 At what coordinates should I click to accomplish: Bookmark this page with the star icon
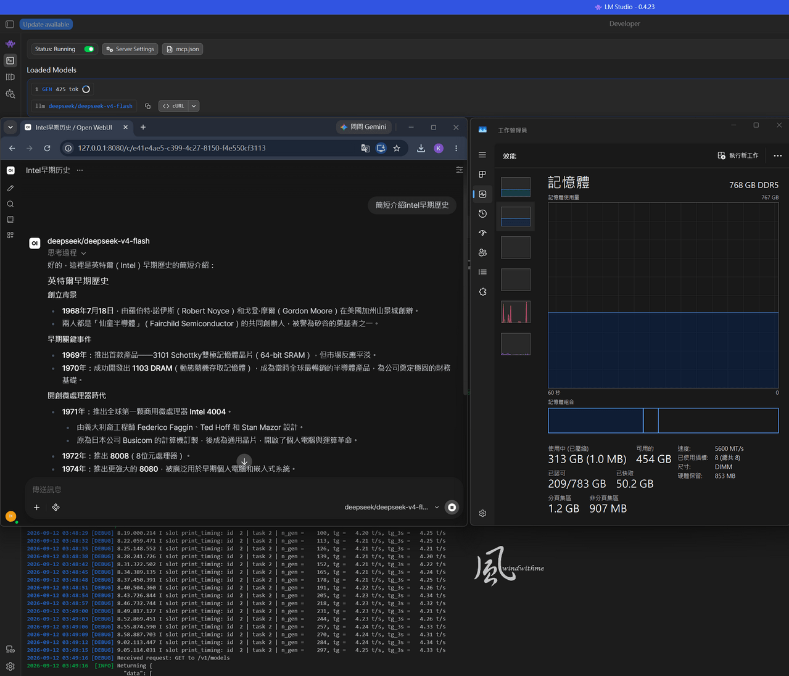pyautogui.click(x=397, y=148)
